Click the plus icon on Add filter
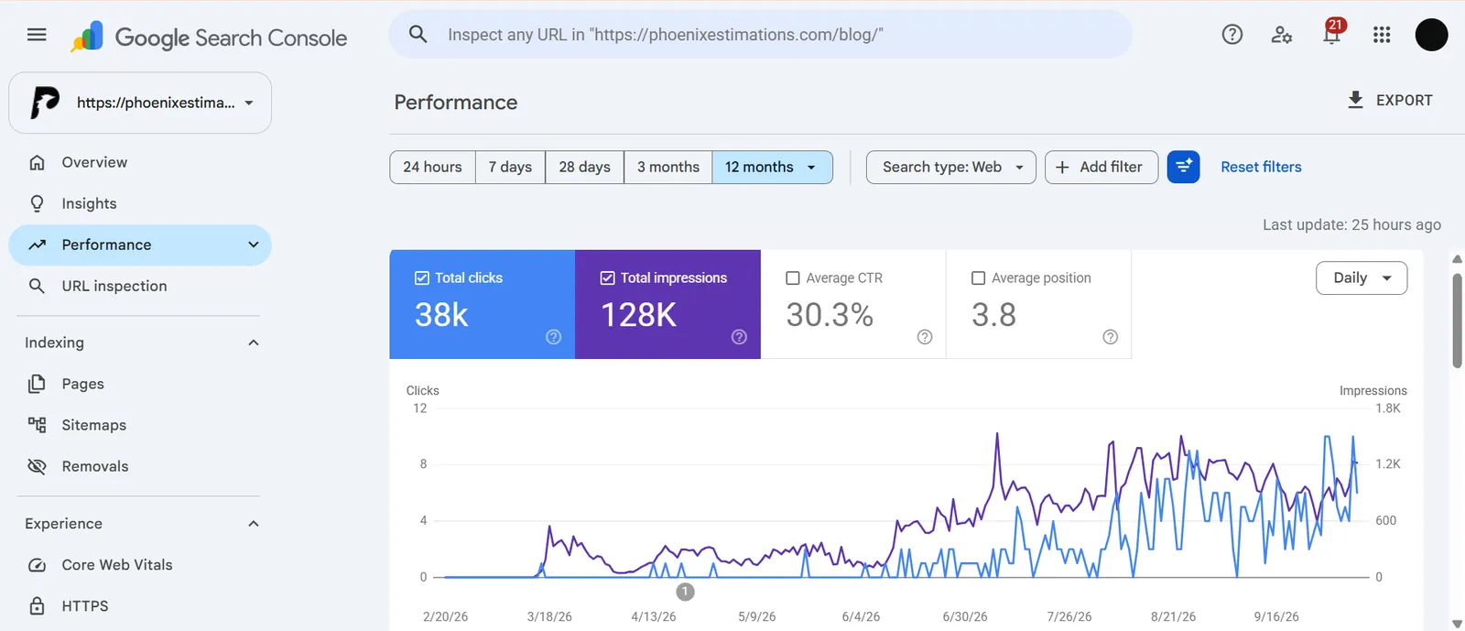 [1062, 167]
